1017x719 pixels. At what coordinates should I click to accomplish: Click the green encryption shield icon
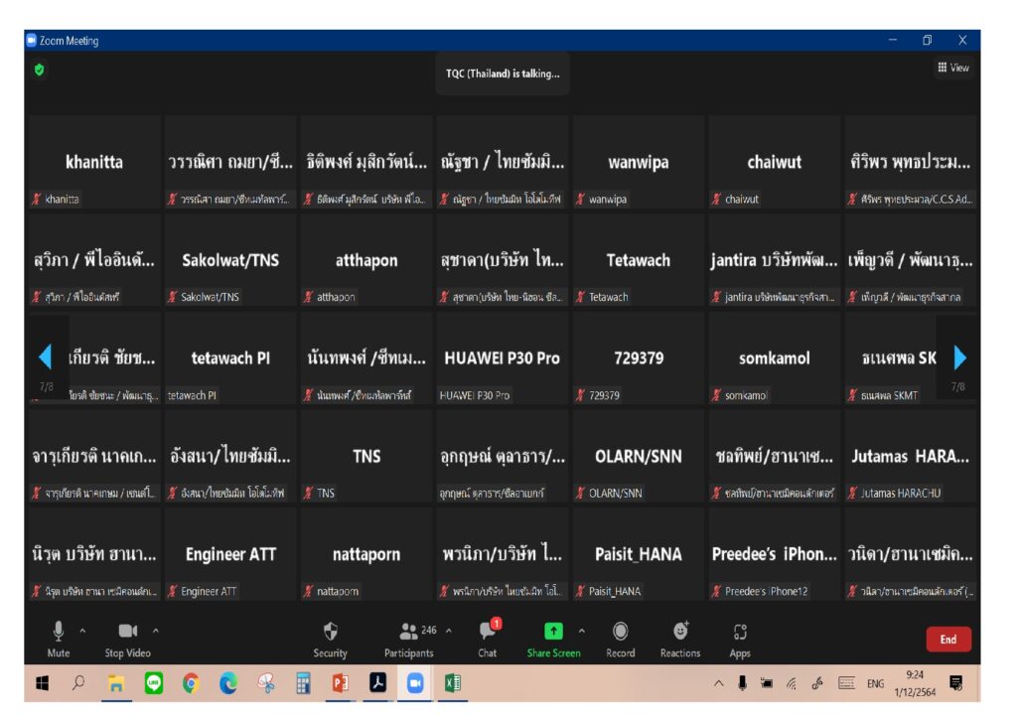tap(40, 70)
